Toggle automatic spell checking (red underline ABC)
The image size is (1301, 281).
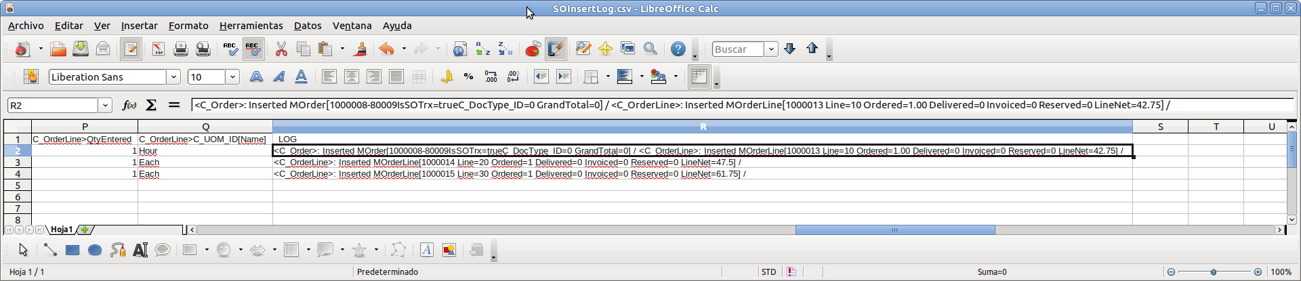[x=253, y=49]
